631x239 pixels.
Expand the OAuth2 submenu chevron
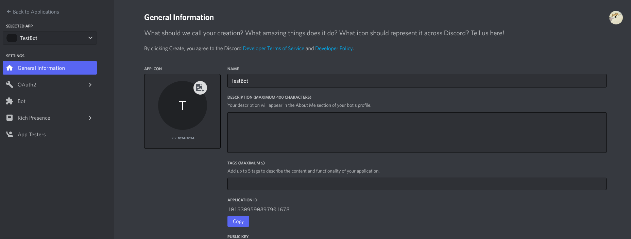[90, 84]
